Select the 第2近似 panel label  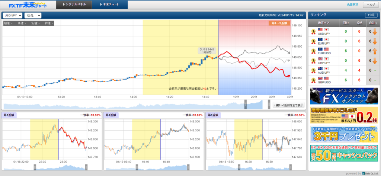(x=111, y=115)
